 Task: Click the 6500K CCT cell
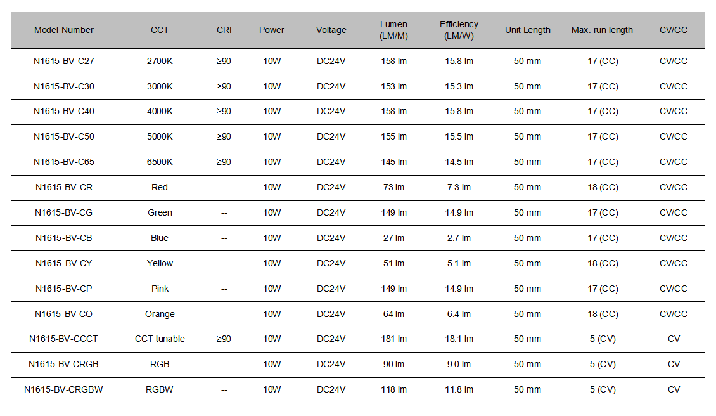(160, 162)
